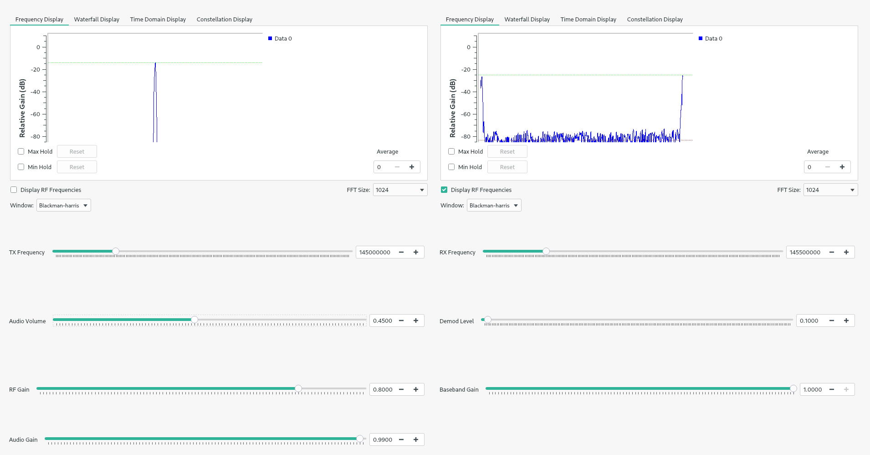The height and width of the screenshot is (455, 870).
Task: Click Reset next to right Max Hold
Action: pyautogui.click(x=507, y=151)
